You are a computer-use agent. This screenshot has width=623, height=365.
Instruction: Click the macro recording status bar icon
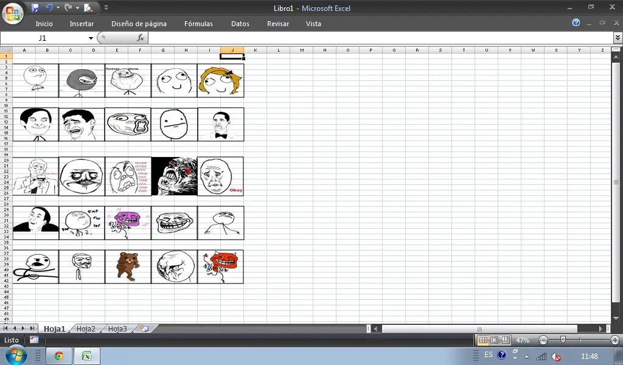coord(34,340)
